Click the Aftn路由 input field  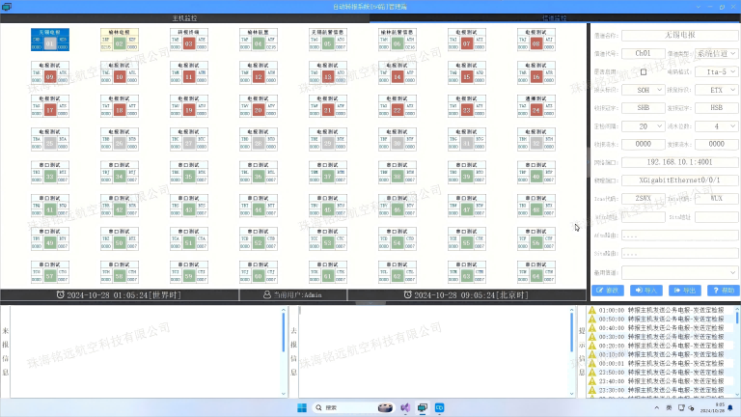pos(679,235)
